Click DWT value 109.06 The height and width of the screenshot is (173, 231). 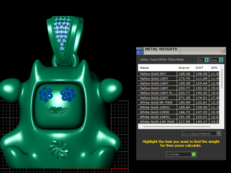point(201,107)
